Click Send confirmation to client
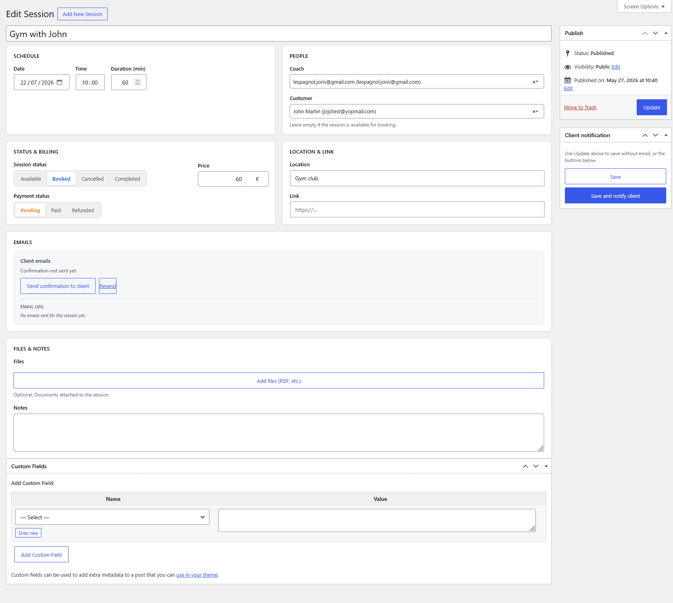Image resolution: width=673 pixels, height=603 pixels. [x=58, y=286]
